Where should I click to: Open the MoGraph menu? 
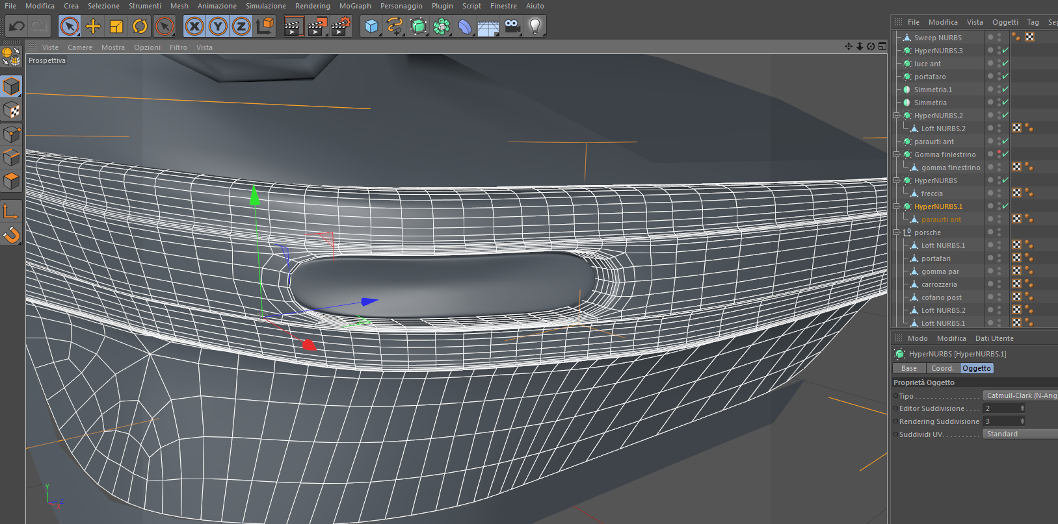coord(355,6)
